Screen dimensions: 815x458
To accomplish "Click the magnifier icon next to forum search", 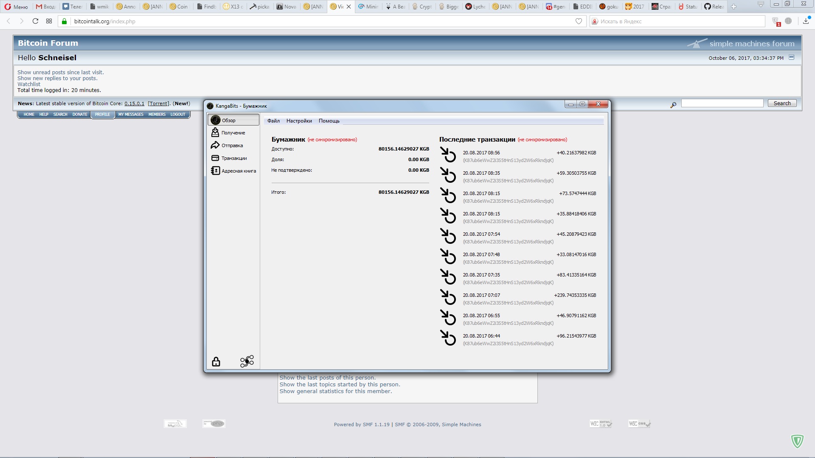I will pos(673,105).
